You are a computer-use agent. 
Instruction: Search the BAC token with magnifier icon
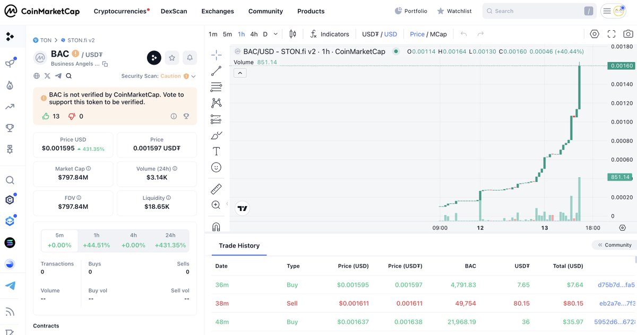68,76
